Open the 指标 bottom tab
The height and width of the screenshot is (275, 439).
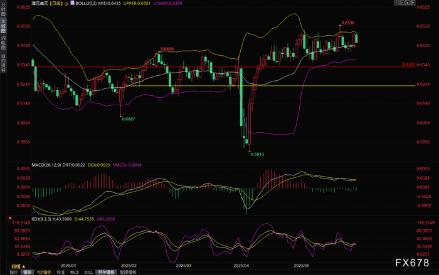click(x=13, y=272)
